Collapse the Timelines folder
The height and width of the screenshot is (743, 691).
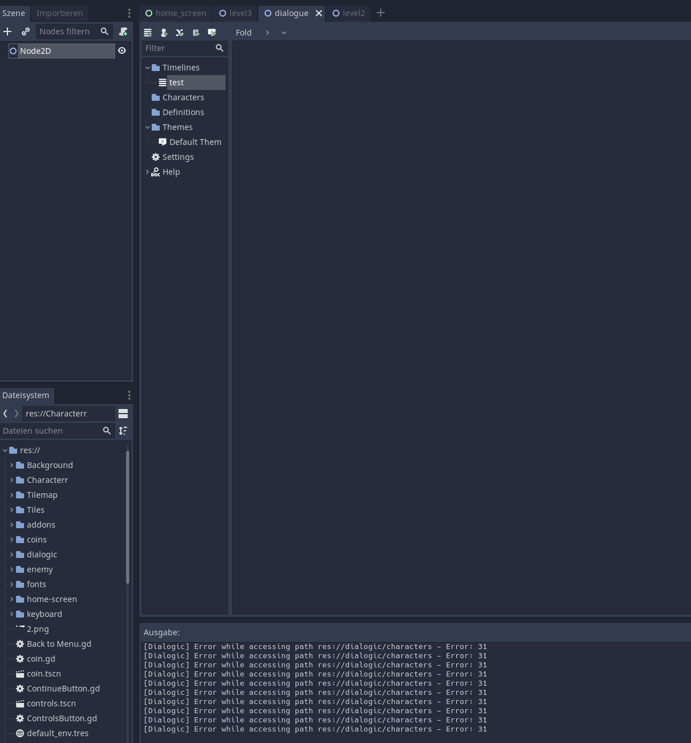coord(148,67)
